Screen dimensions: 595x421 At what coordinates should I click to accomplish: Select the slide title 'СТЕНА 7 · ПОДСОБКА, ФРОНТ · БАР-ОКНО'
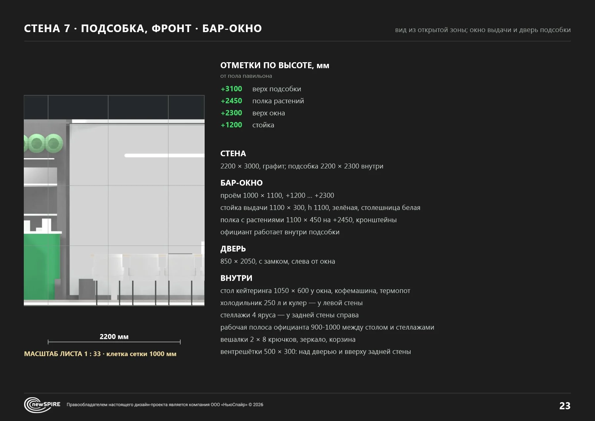tap(143, 28)
